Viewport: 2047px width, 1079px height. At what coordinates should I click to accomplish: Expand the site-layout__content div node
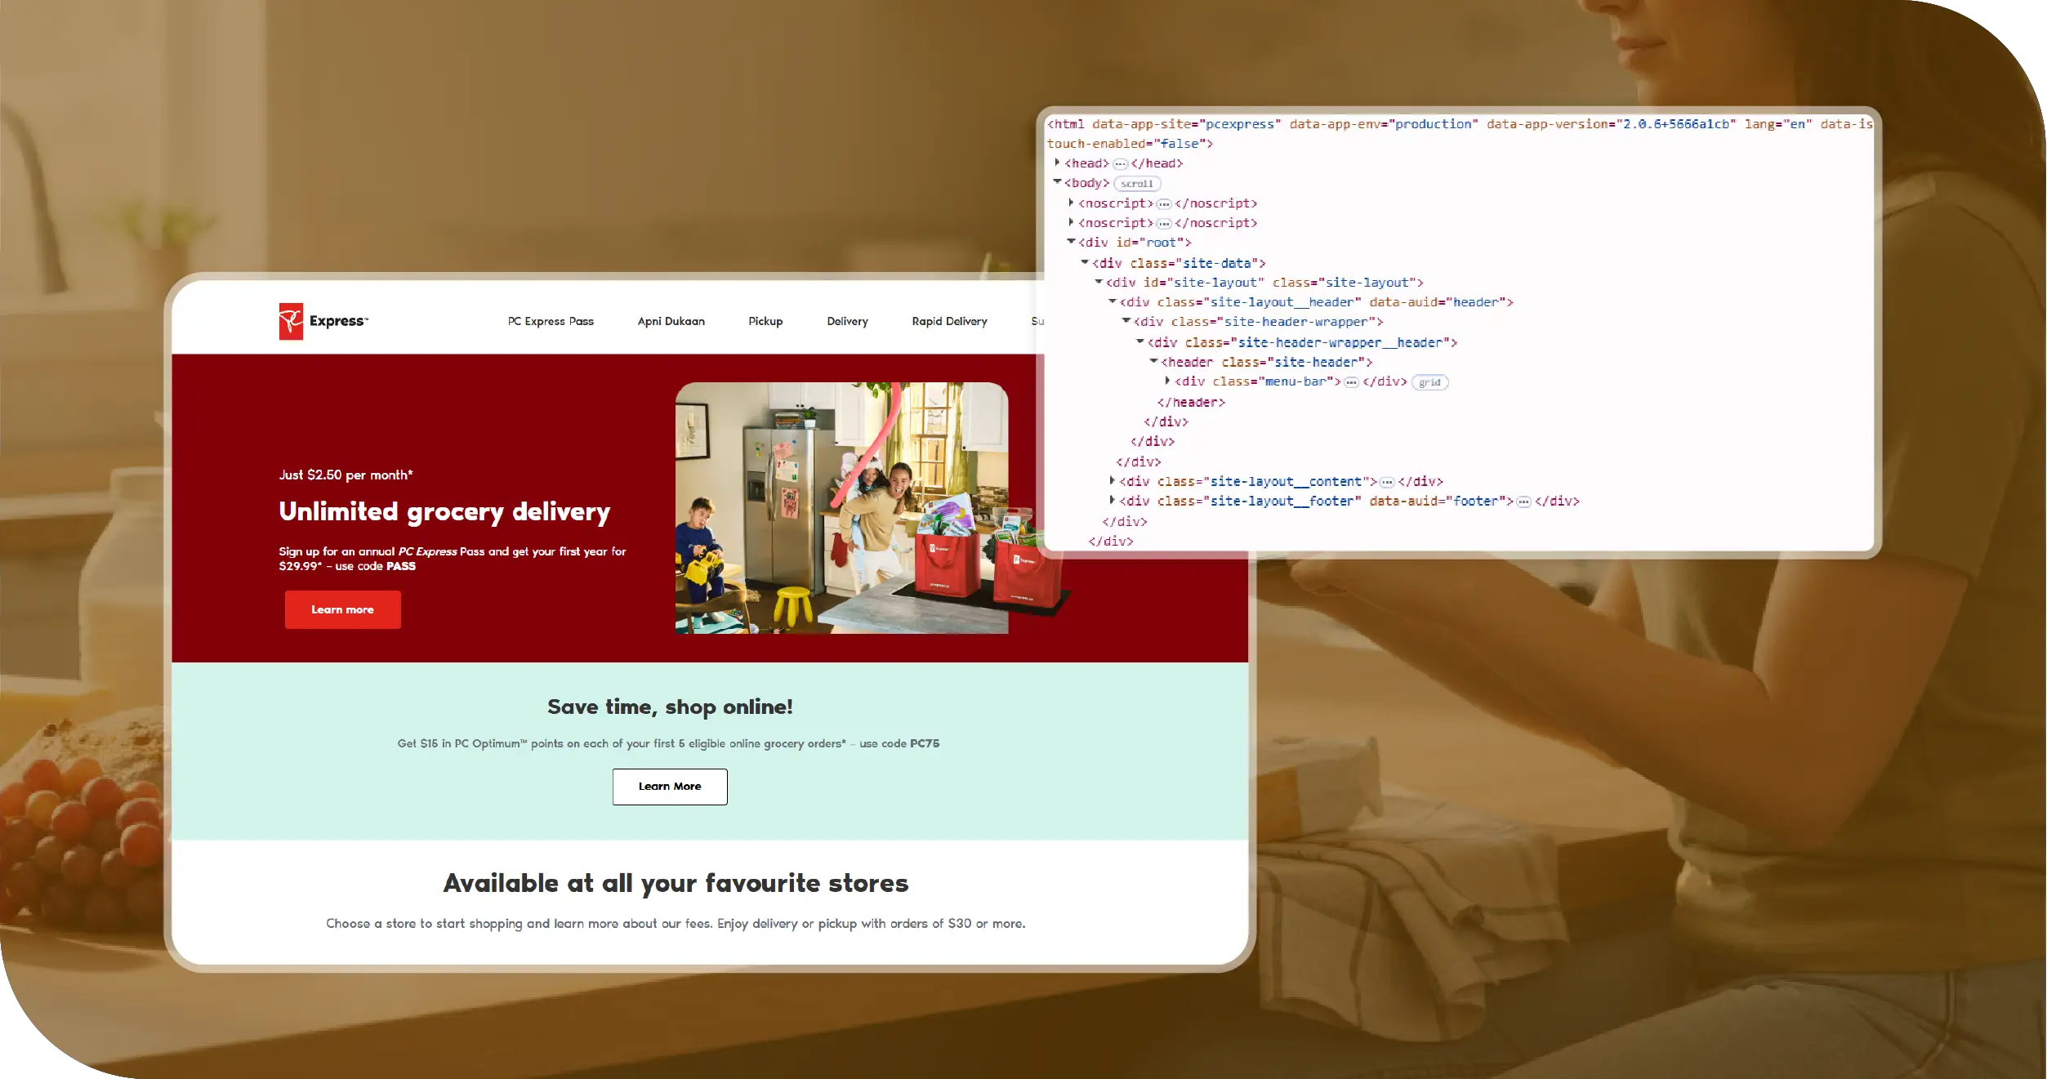[x=1112, y=480]
